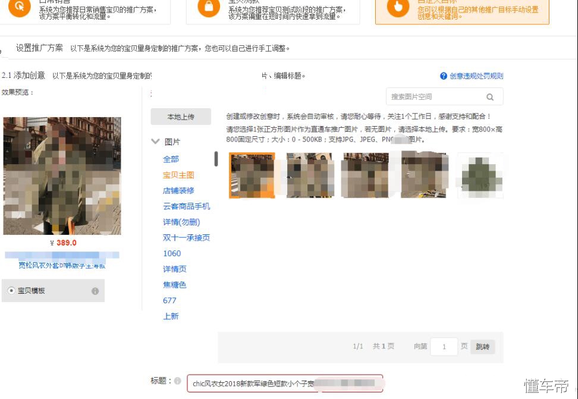Image resolution: width=578 pixels, height=399 pixels.
Task: Open the 创意违规处罚规则 link
Action: coord(476,75)
